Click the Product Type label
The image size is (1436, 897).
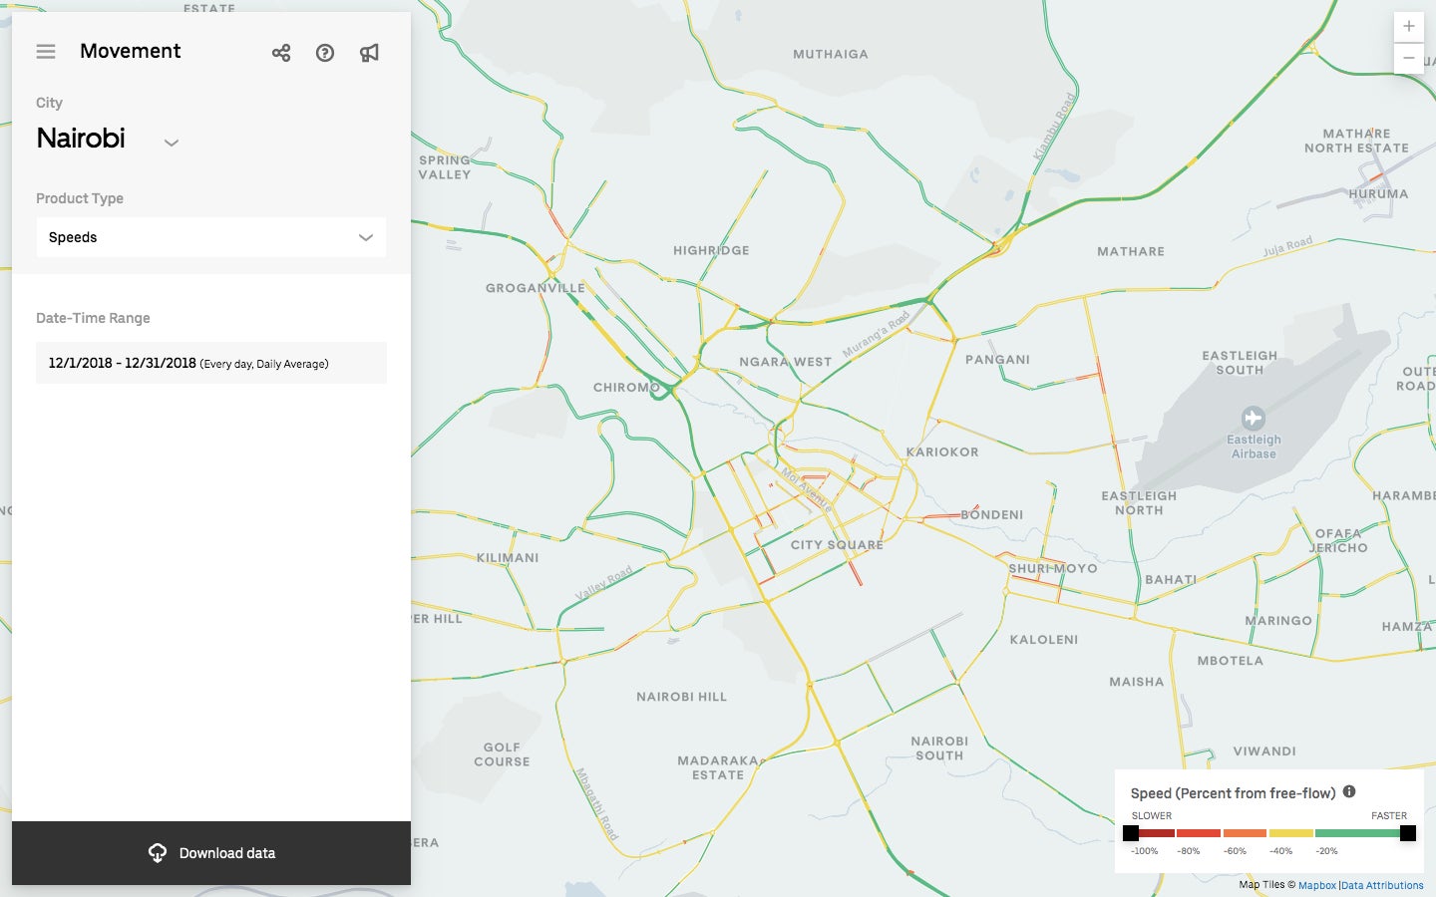(80, 198)
